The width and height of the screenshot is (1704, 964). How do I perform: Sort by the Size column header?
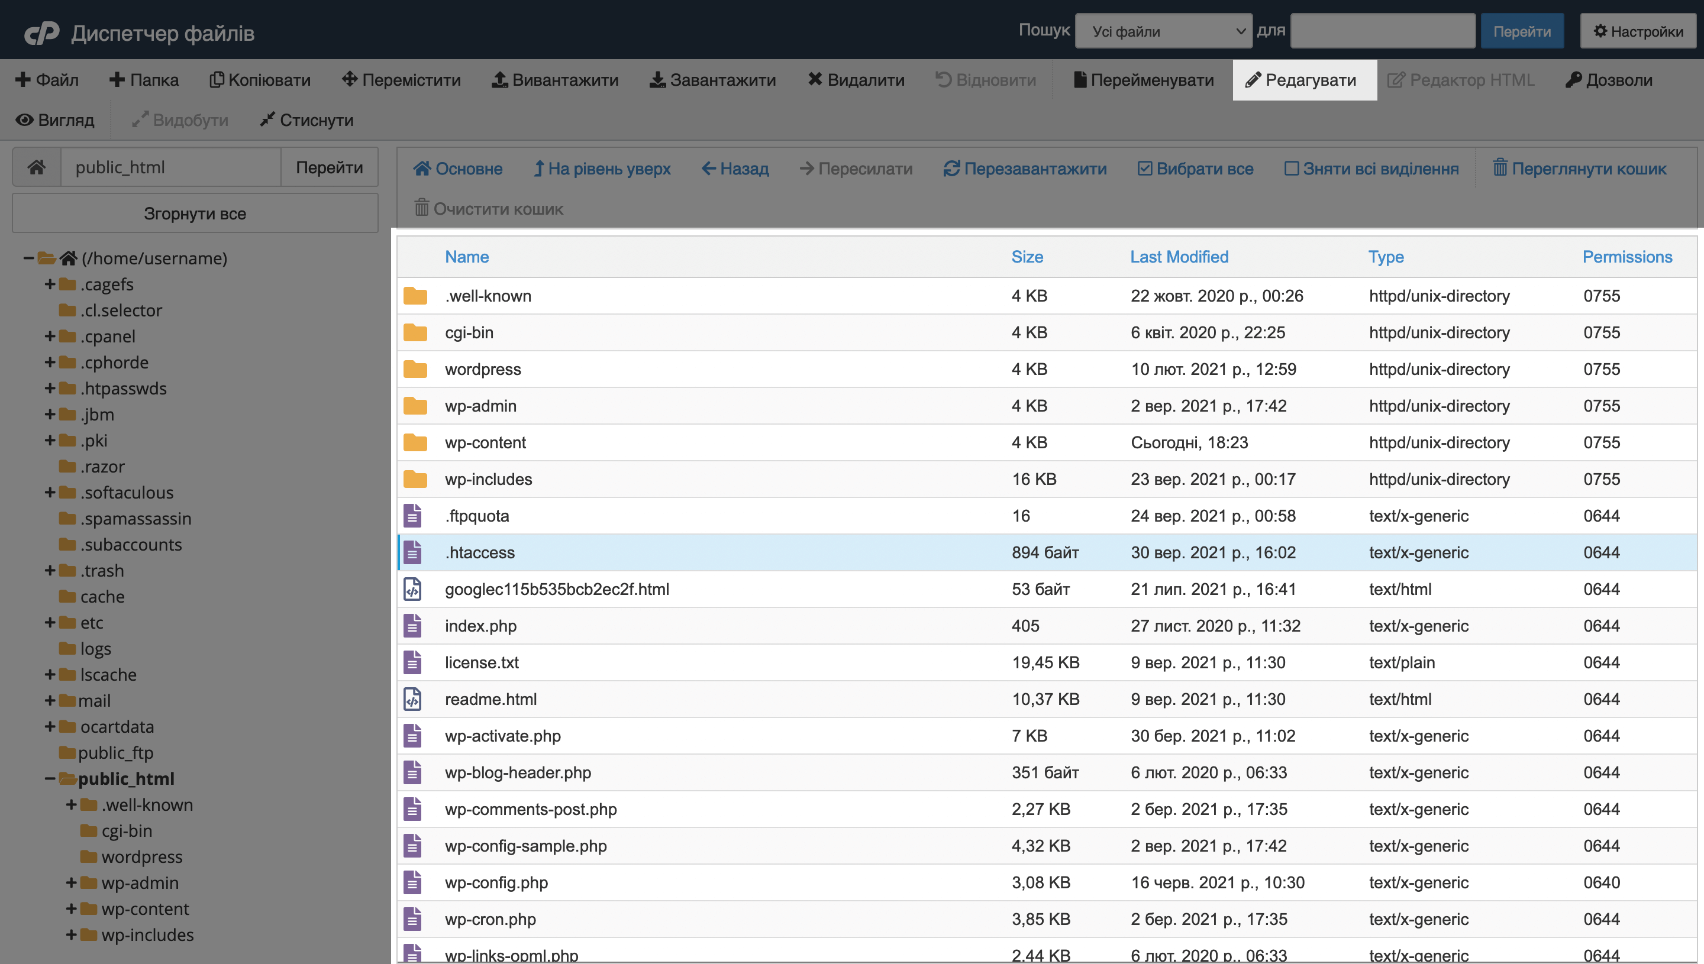(x=1027, y=257)
